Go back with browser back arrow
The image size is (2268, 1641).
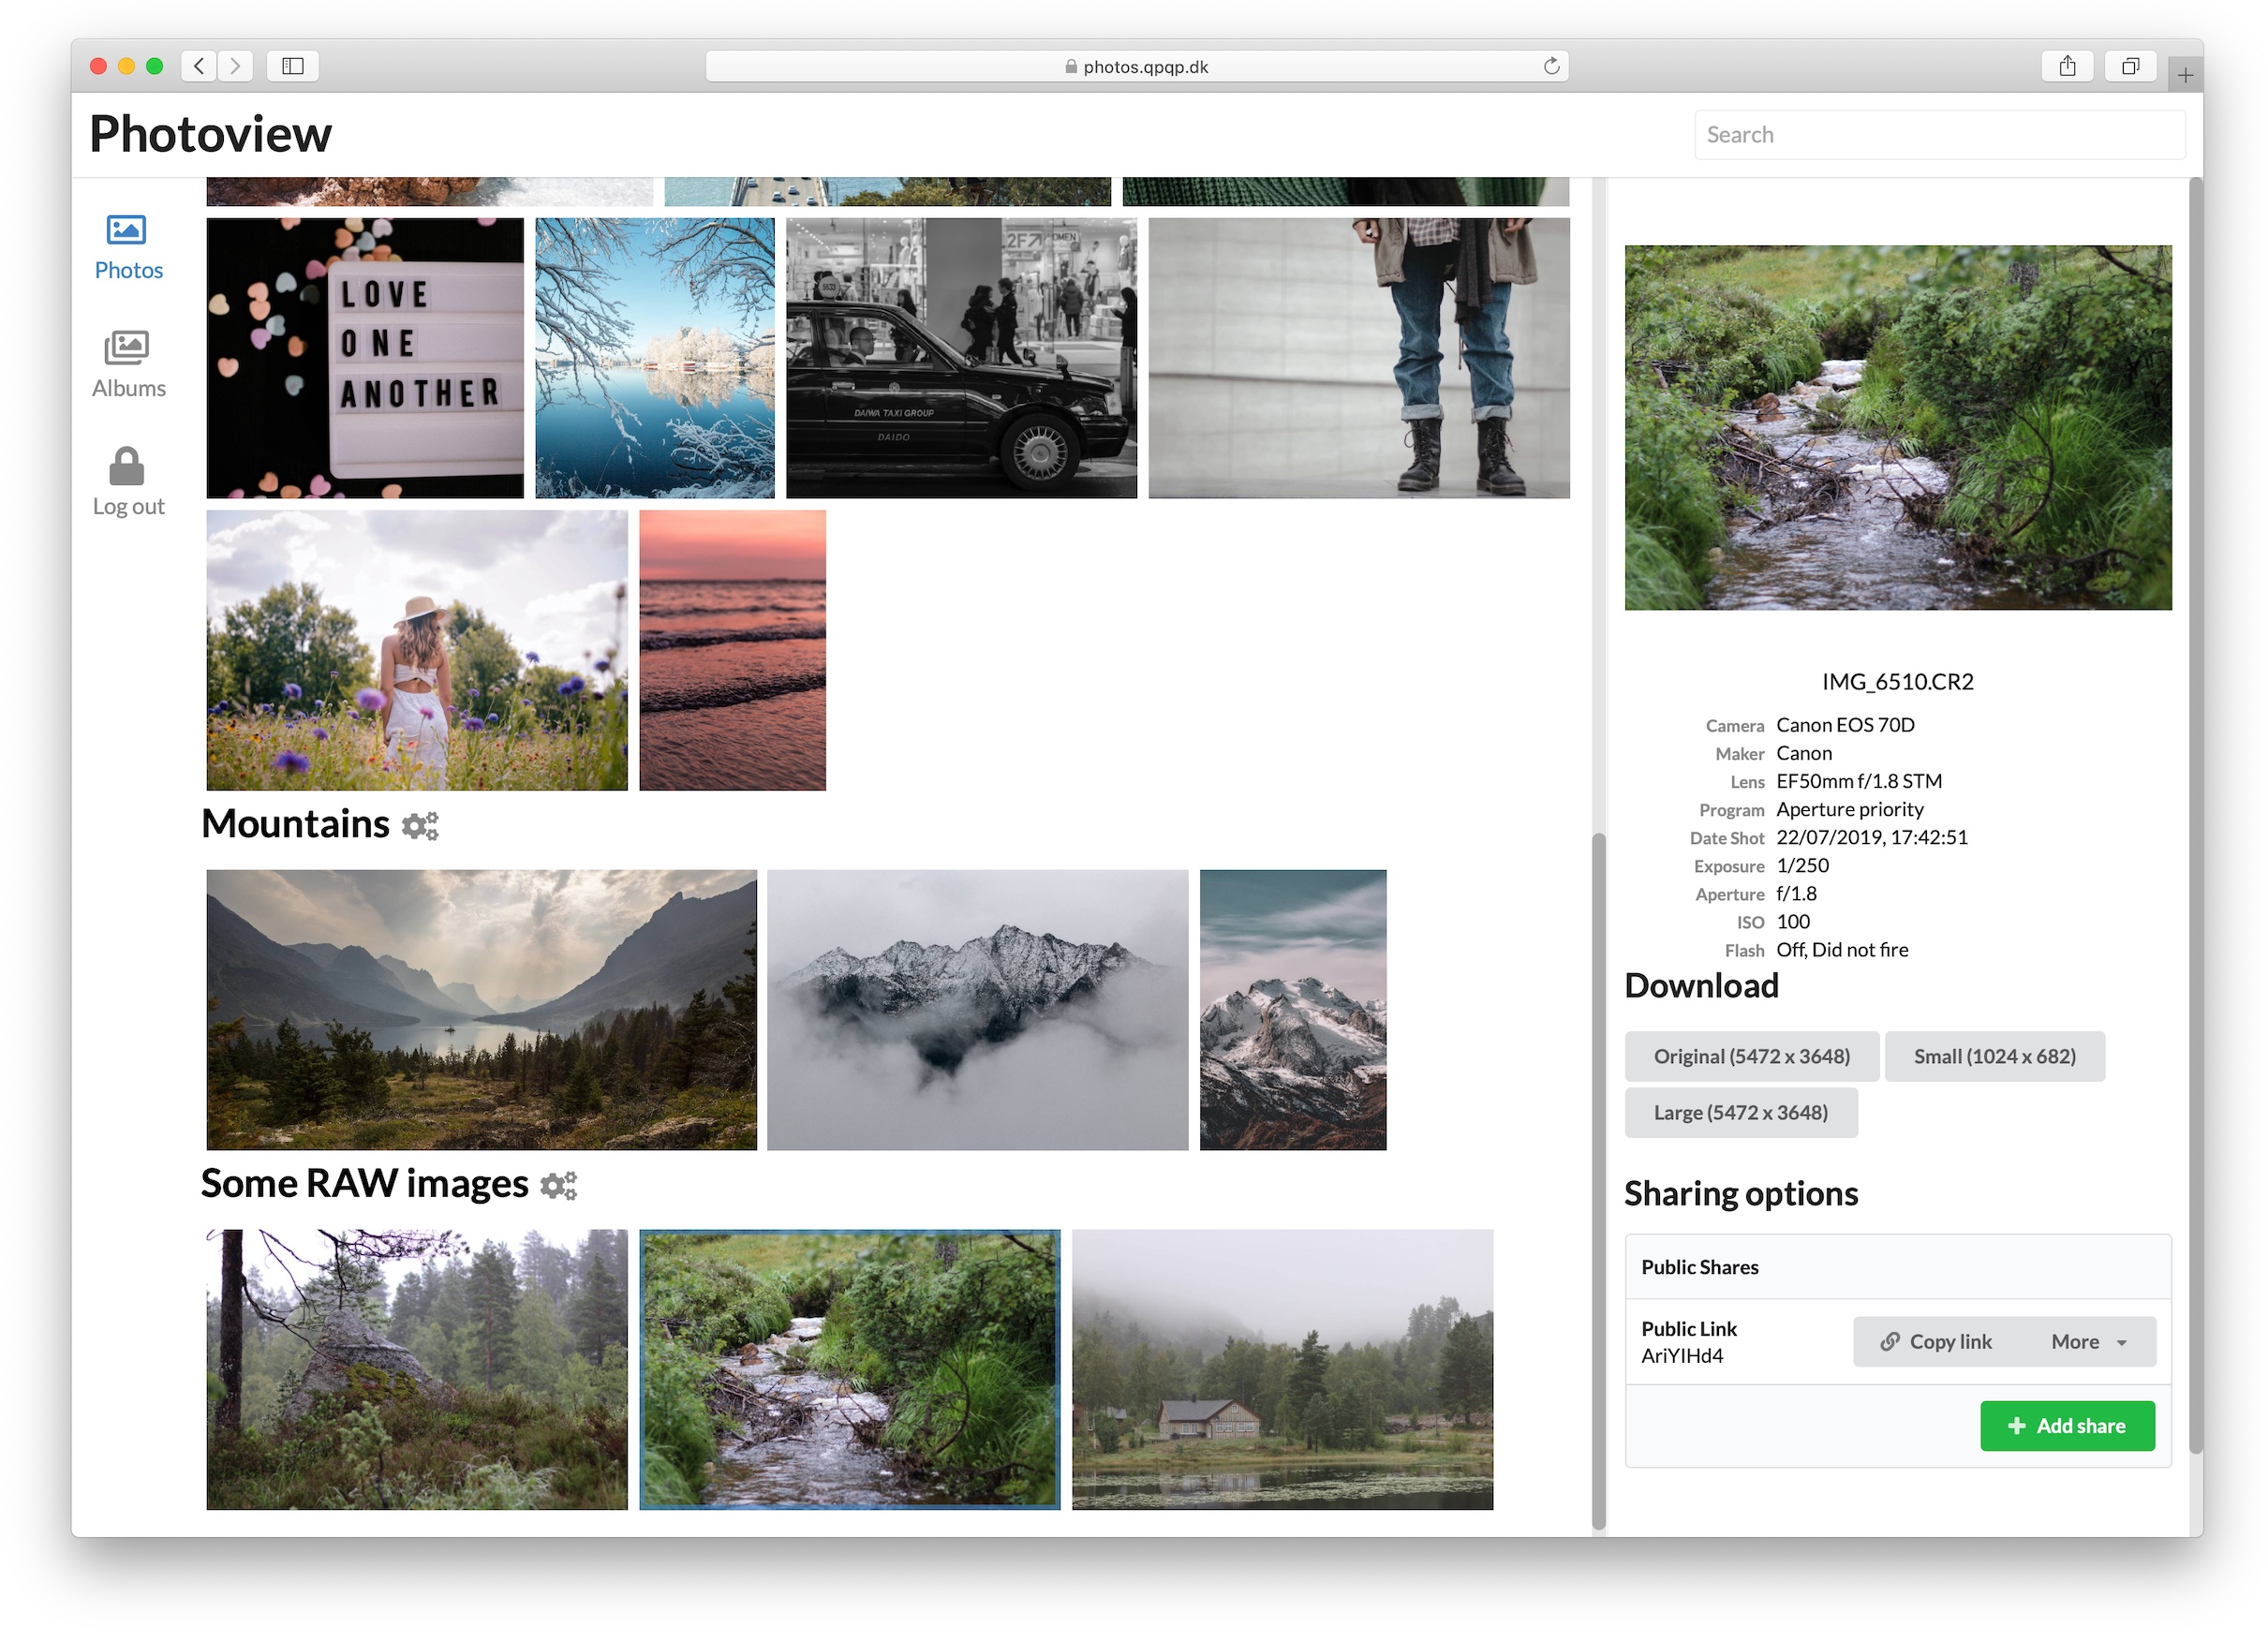199,66
